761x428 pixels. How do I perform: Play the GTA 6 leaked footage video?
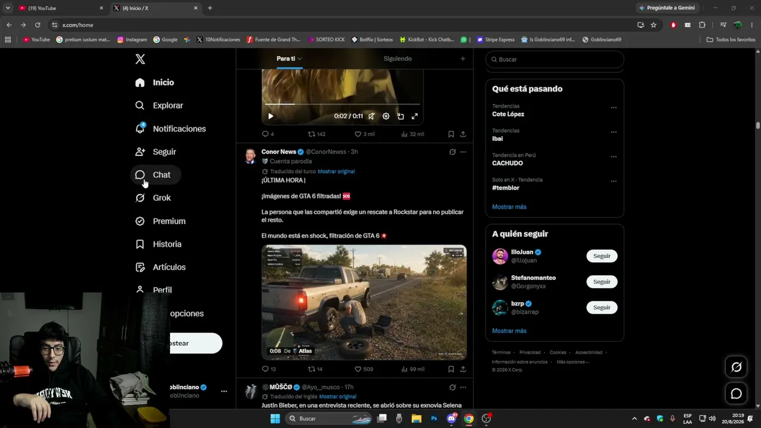(364, 303)
